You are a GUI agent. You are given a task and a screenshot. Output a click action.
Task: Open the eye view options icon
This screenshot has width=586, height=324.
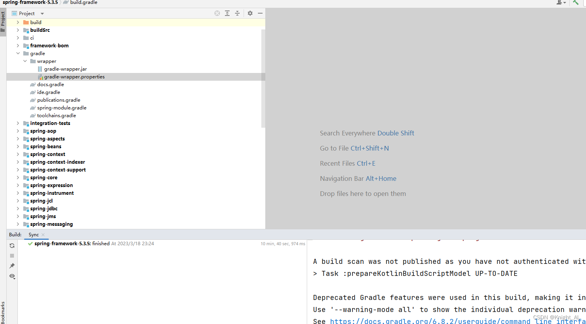coord(12,276)
